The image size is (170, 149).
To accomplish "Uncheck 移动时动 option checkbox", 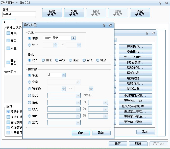I will tap(8, 111).
